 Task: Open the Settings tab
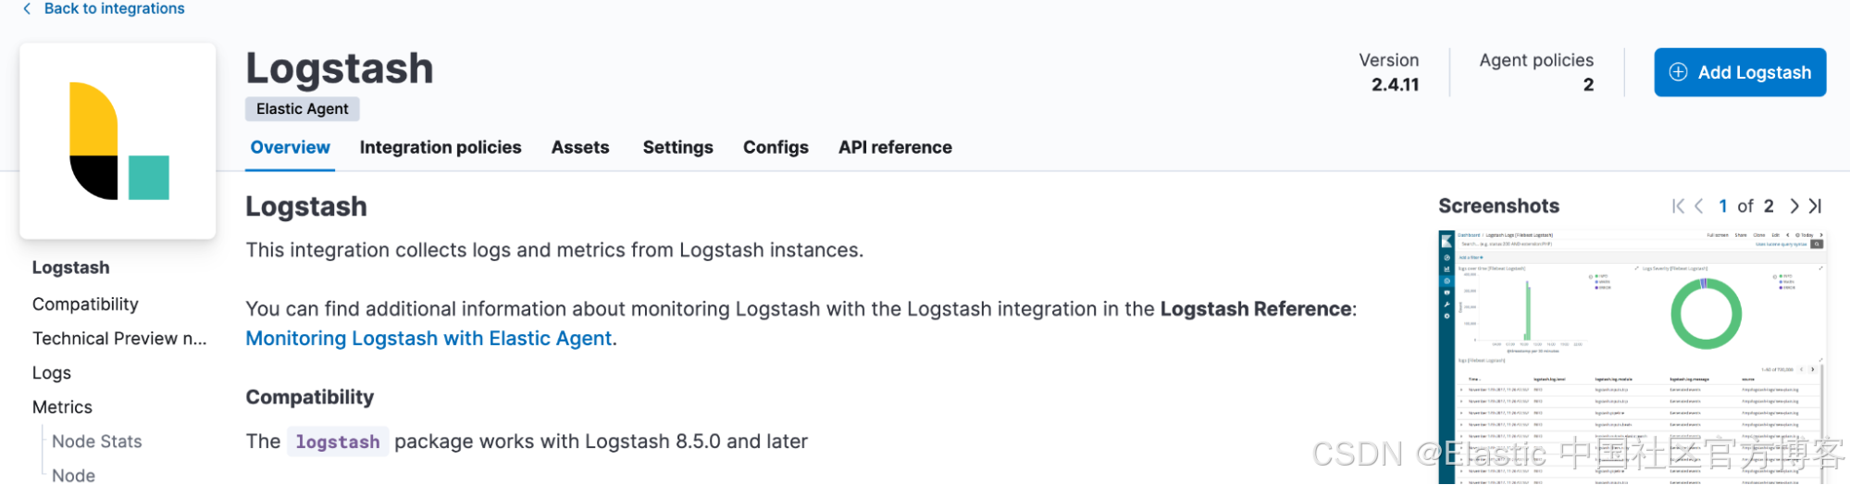pos(677,147)
